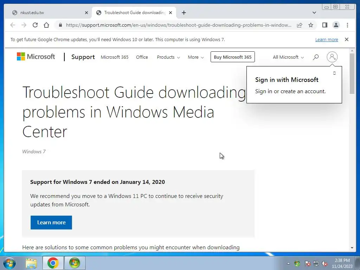This screenshot has width=360, height=270.
Task: Open File Explorer from taskbar
Action: (31, 263)
